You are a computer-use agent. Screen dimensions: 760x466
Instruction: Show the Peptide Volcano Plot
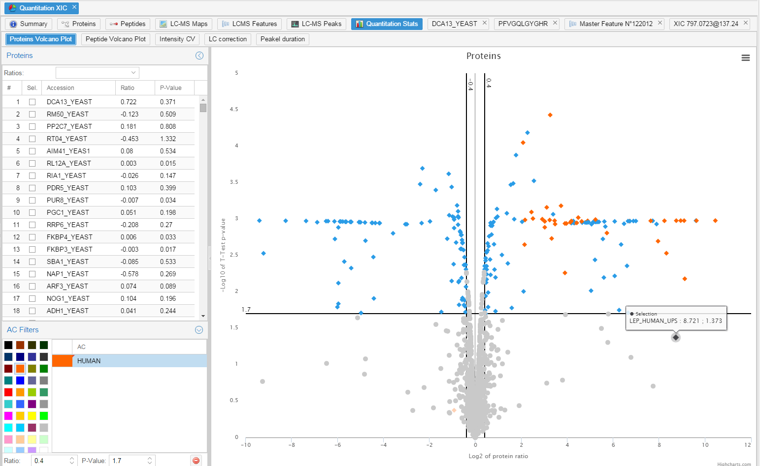point(116,39)
